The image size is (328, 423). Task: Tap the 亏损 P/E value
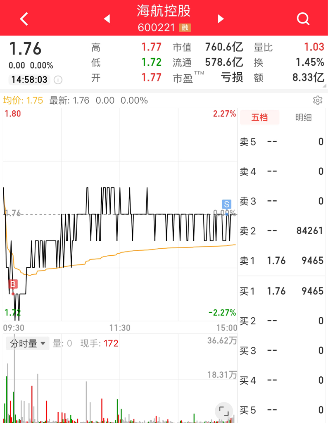pos(232,77)
